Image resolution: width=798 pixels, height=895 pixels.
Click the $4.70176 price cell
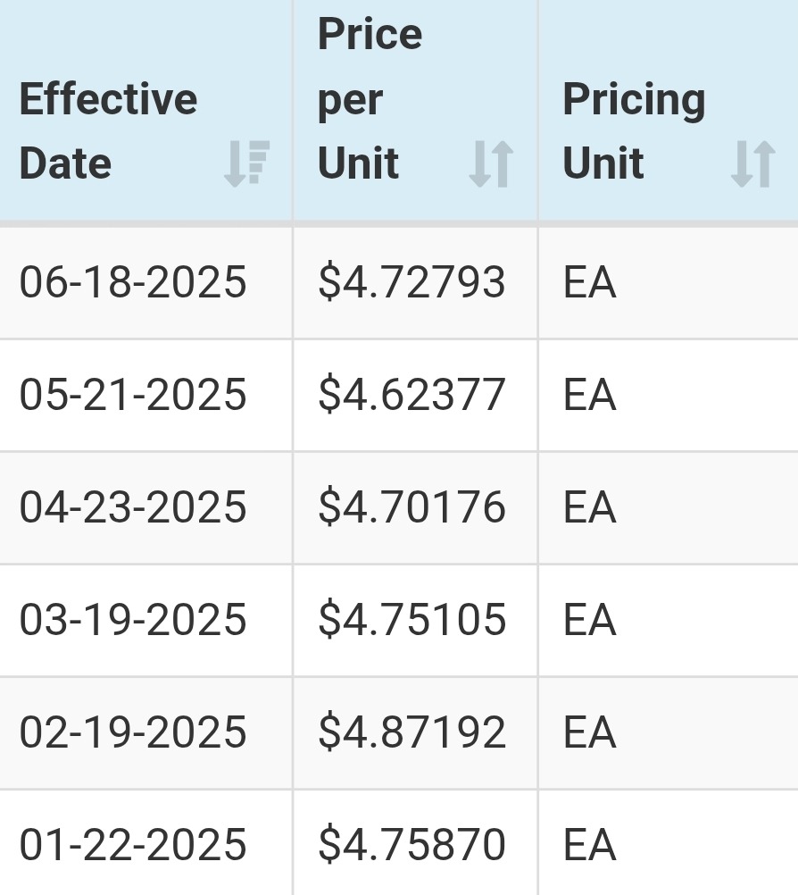411,507
